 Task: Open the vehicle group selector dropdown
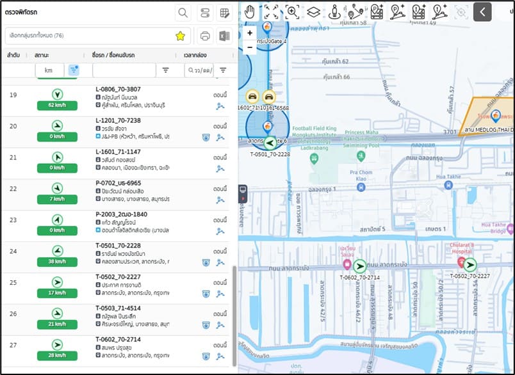coord(90,36)
